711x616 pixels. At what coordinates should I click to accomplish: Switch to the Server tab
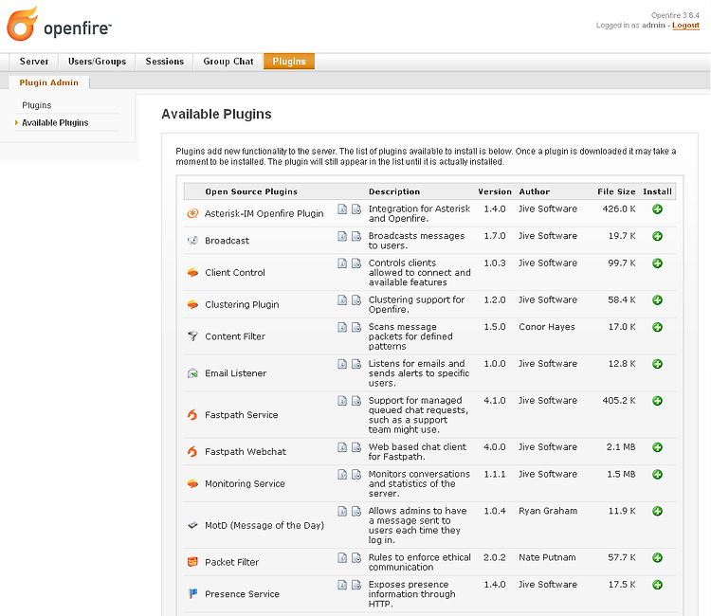tap(34, 62)
